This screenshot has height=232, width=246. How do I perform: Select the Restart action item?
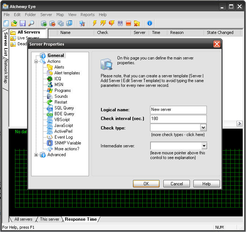[61, 102]
